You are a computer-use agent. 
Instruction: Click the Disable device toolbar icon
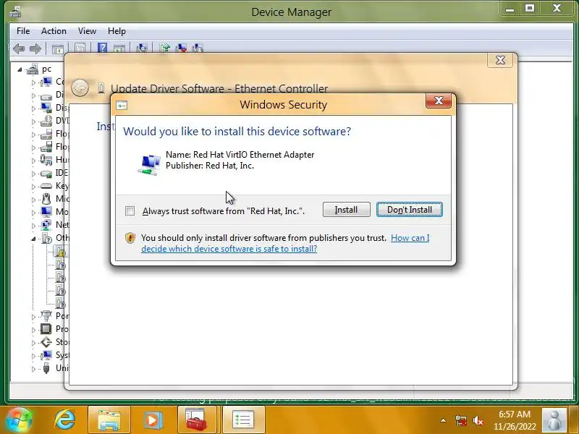point(198,48)
